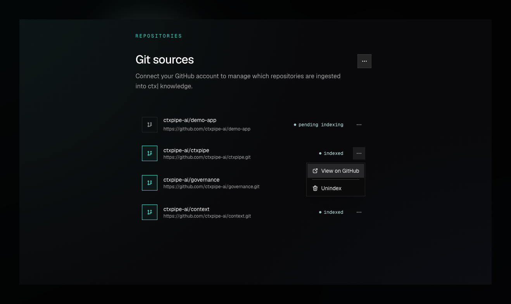
Task: Click the REPOSITORIES section label
Action: [x=159, y=36]
